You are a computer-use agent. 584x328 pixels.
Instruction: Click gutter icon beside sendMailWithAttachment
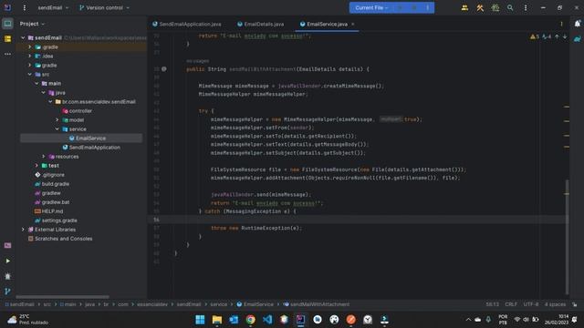pyautogui.click(x=164, y=69)
